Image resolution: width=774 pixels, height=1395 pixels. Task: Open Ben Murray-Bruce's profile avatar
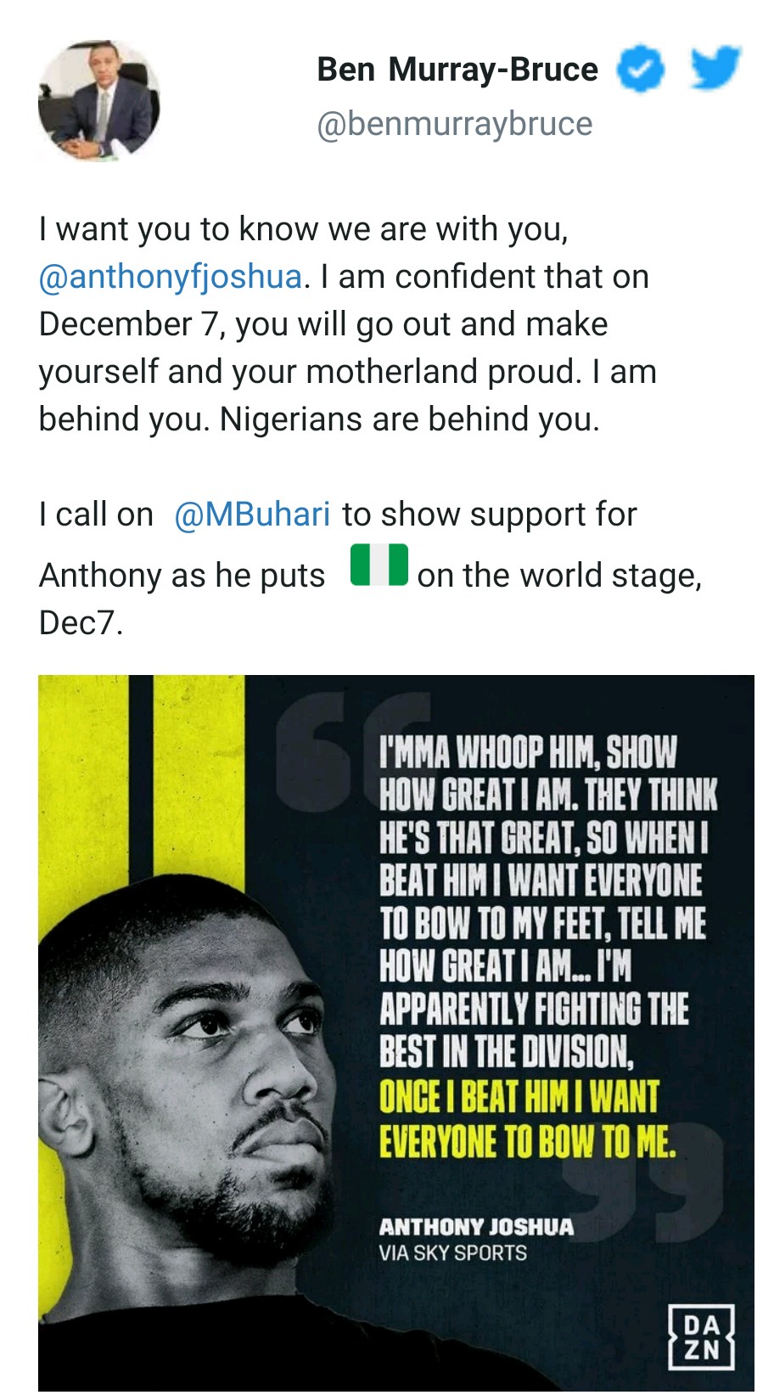pos(98,100)
